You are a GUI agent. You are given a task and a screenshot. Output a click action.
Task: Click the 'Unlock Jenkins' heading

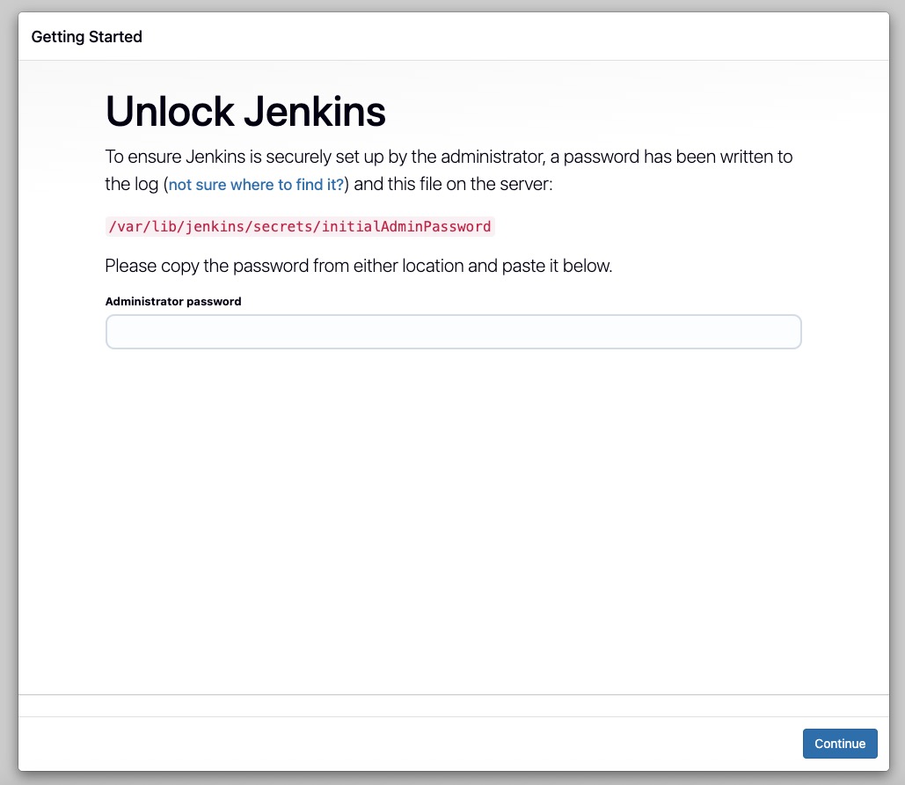click(x=245, y=112)
